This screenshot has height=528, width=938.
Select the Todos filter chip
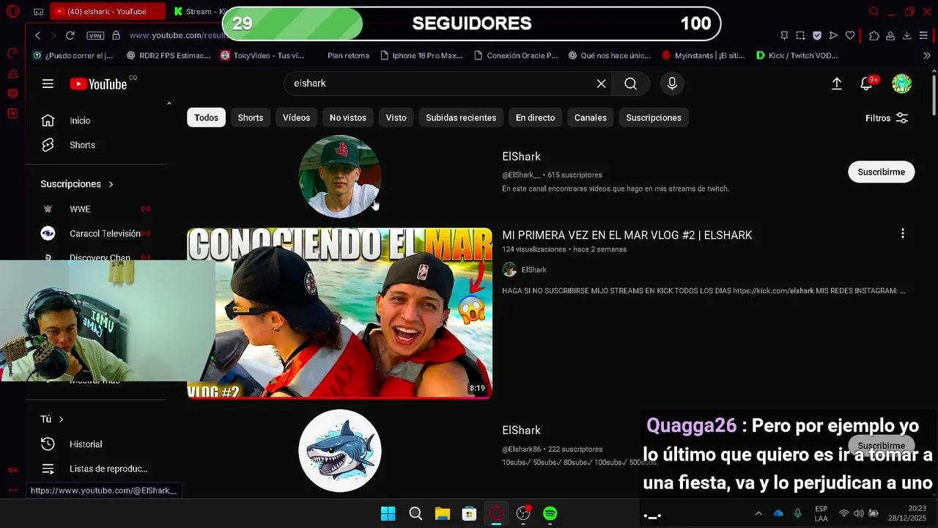(x=206, y=117)
